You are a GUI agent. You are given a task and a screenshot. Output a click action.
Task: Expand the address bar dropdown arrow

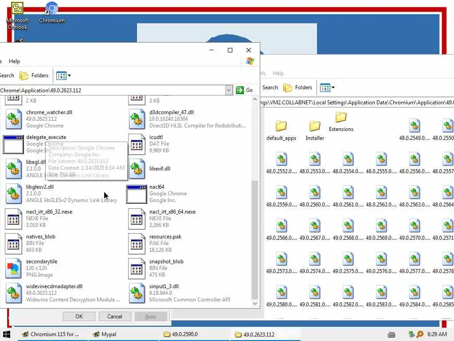pyautogui.click(x=229, y=90)
